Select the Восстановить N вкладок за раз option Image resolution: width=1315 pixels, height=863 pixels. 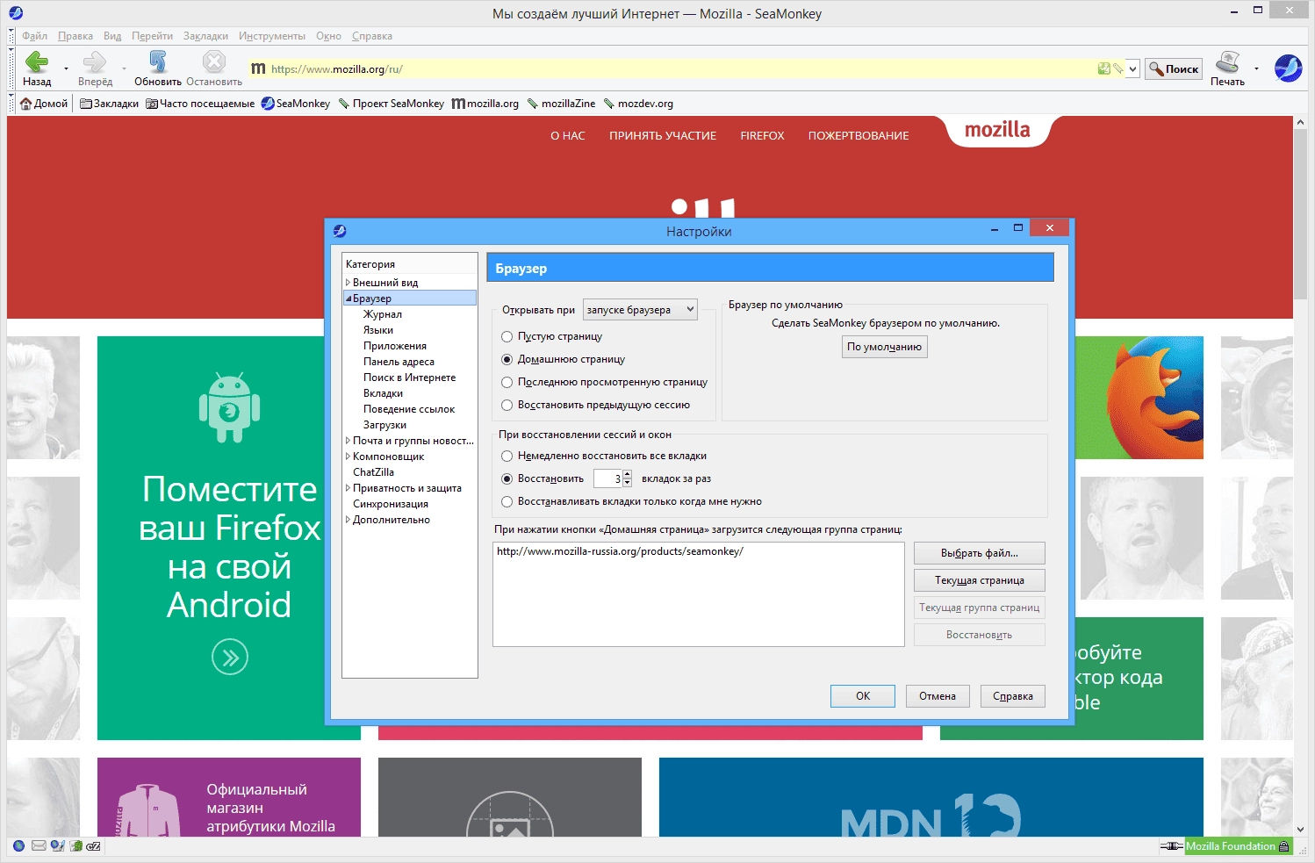507,478
